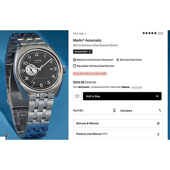
Task: Click the heart wishlist icon
Action: [77, 96]
